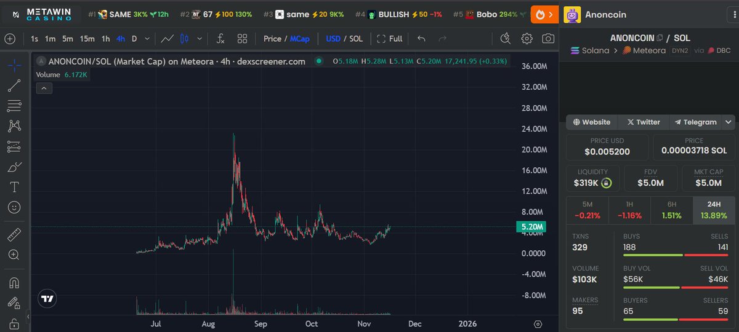Switch the timeframe to 1s

34,39
